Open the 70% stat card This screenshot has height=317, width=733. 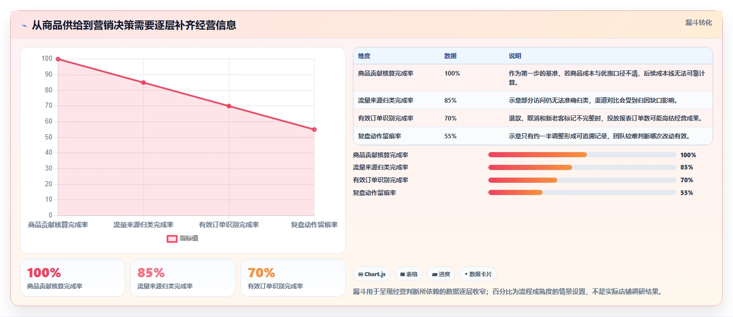[x=293, y=278]
